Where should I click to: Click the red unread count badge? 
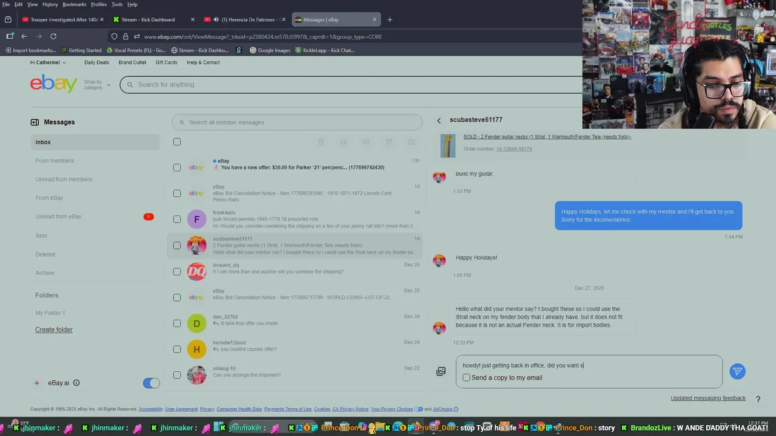(x=149, y=217)
